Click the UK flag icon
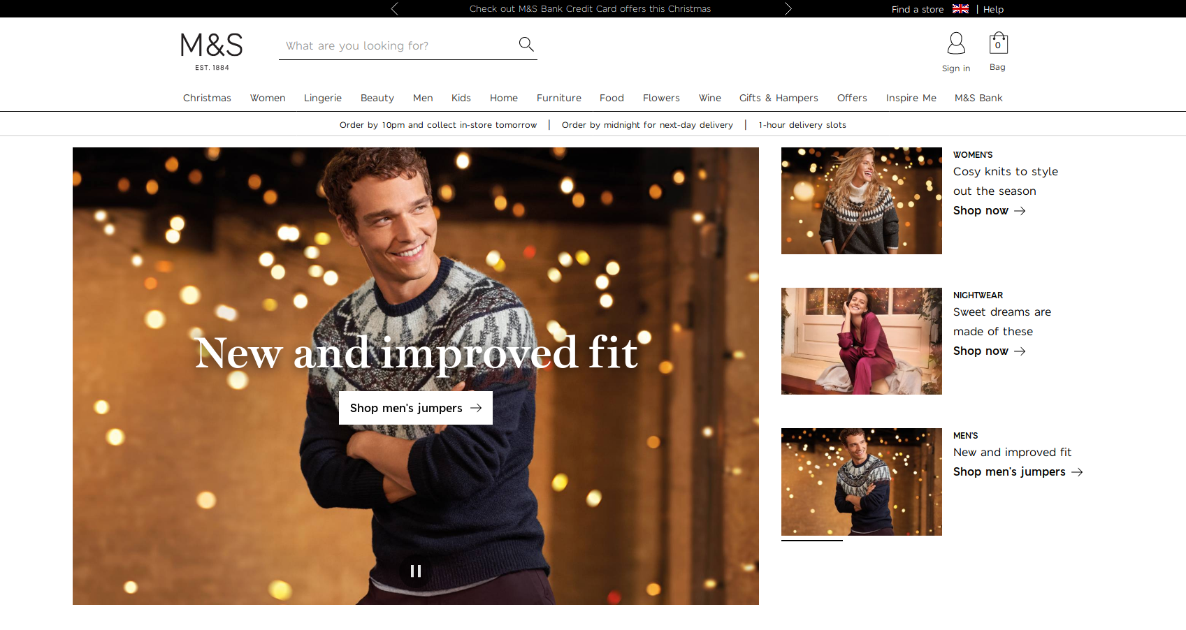Screen dimensions: 1186x630 click(x=960, y=9)
